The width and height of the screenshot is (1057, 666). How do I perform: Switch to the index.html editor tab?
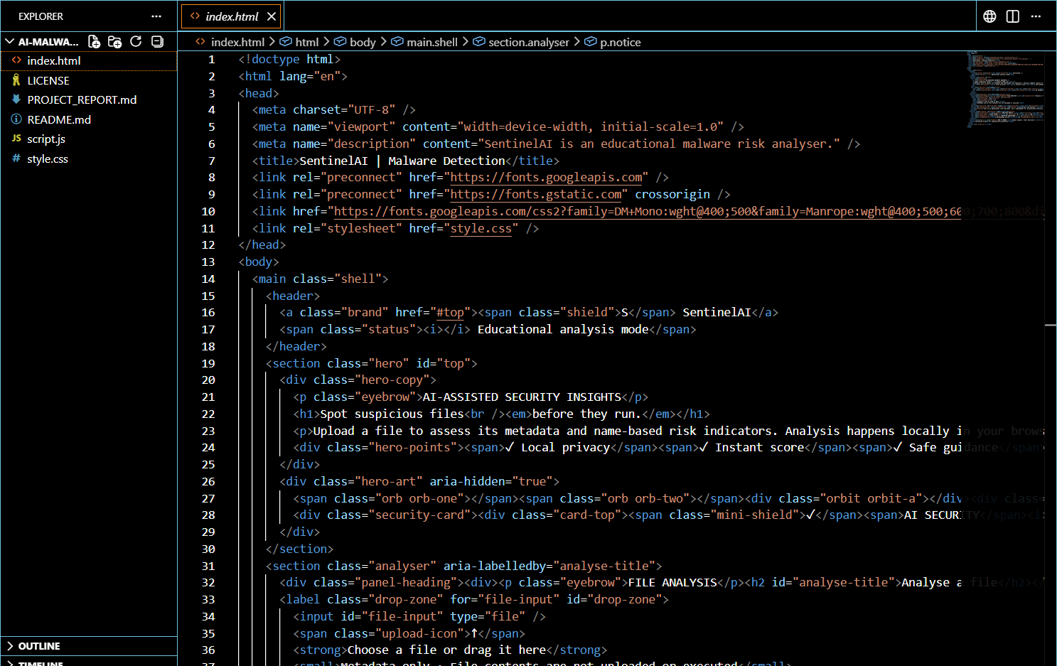coord(232,16)
